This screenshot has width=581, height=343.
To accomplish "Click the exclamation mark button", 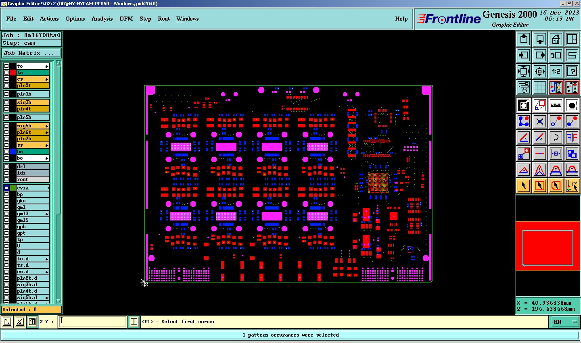I will click(134, 322).
